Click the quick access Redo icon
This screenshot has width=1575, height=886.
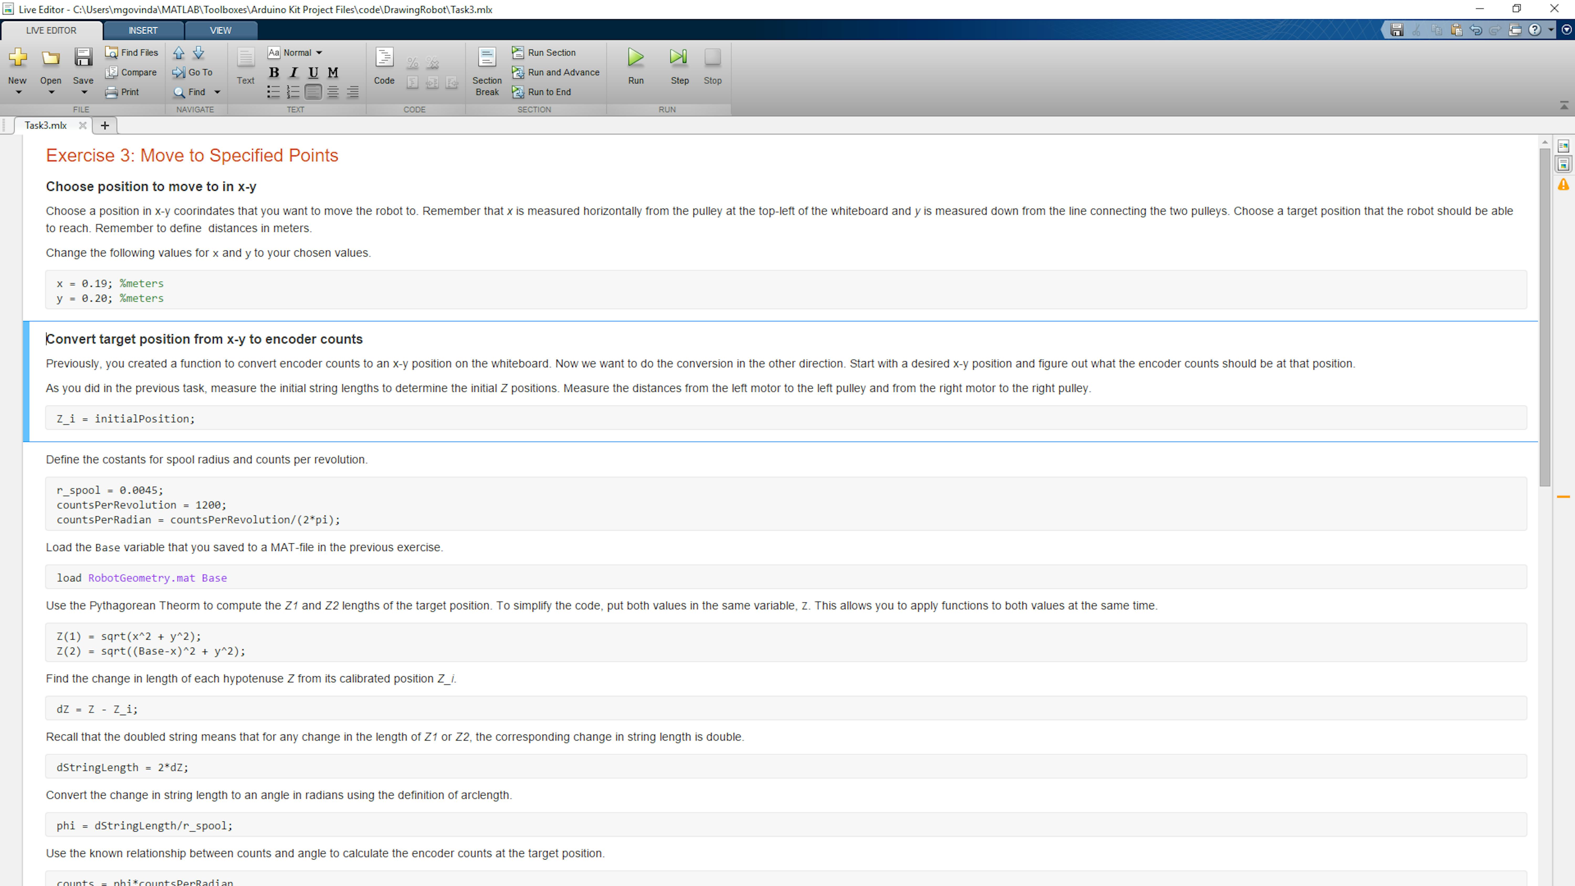point(1495,30)
